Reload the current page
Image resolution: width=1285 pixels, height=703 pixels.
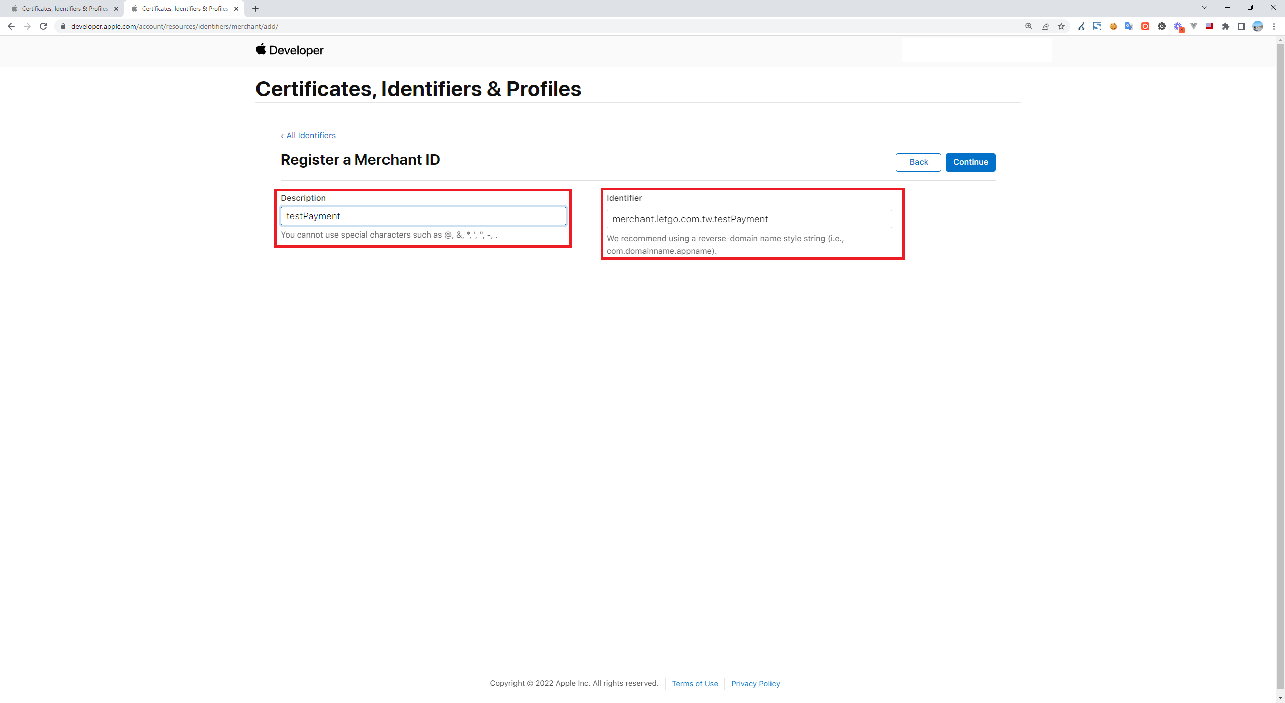tap(43, 26)
